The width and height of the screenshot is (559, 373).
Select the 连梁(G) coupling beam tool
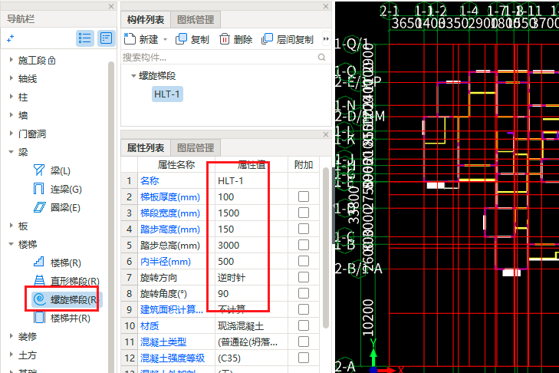click(x=58, y=189)
